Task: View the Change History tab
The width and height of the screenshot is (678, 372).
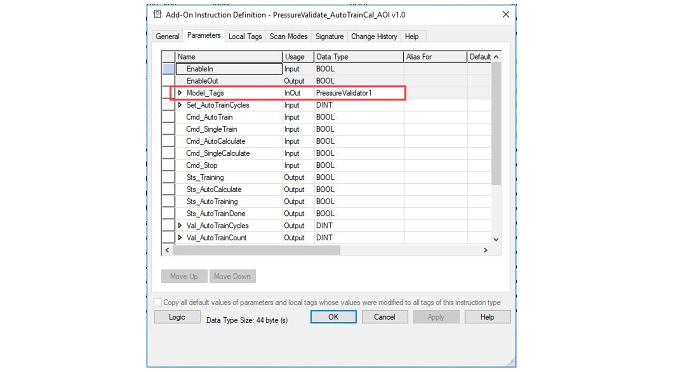Action: coord(374,36)
